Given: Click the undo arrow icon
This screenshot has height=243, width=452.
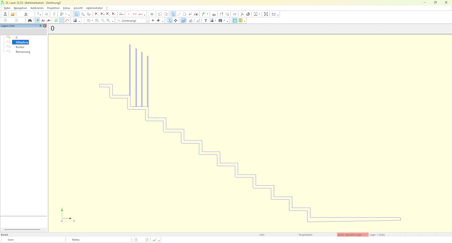Looking at the screenshot, I should click(x=160, y=14).
